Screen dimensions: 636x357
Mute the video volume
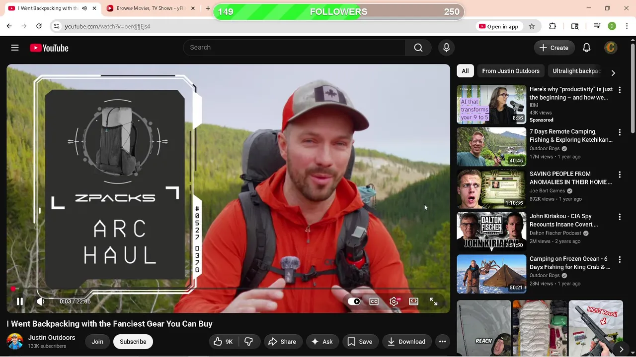tap(41, 301)
